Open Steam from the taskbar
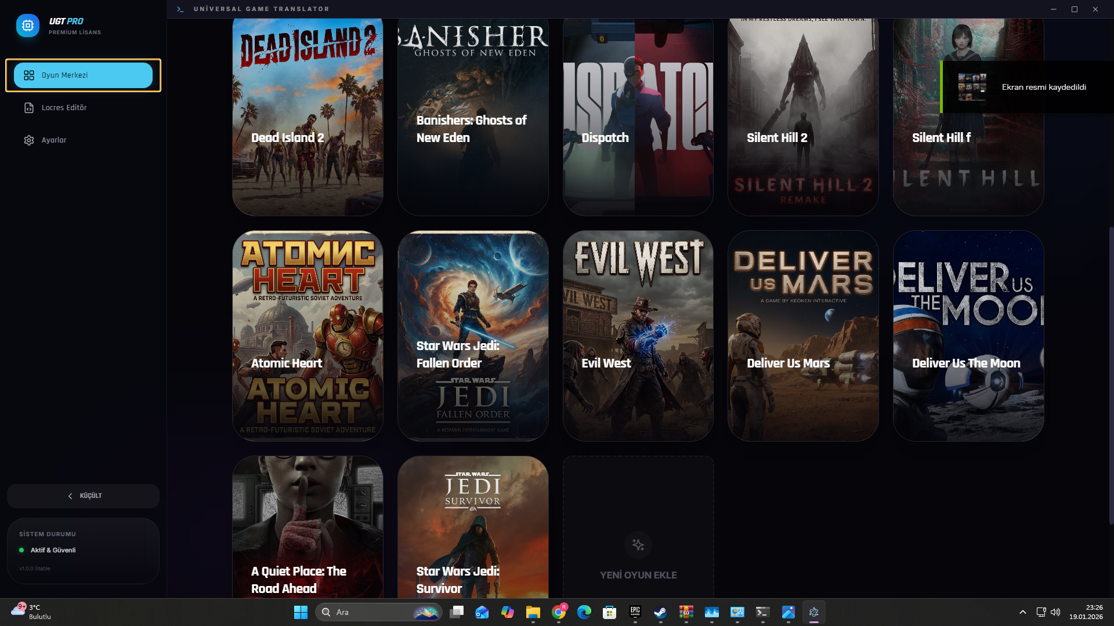This screenshot has width=1114, height=626. coord(661,612)
